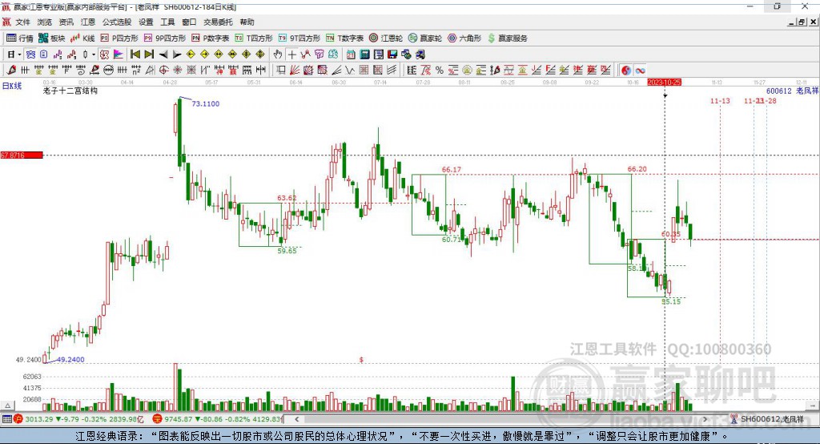
Task: Open the 板块 sector view
Action: click(51, 38)
